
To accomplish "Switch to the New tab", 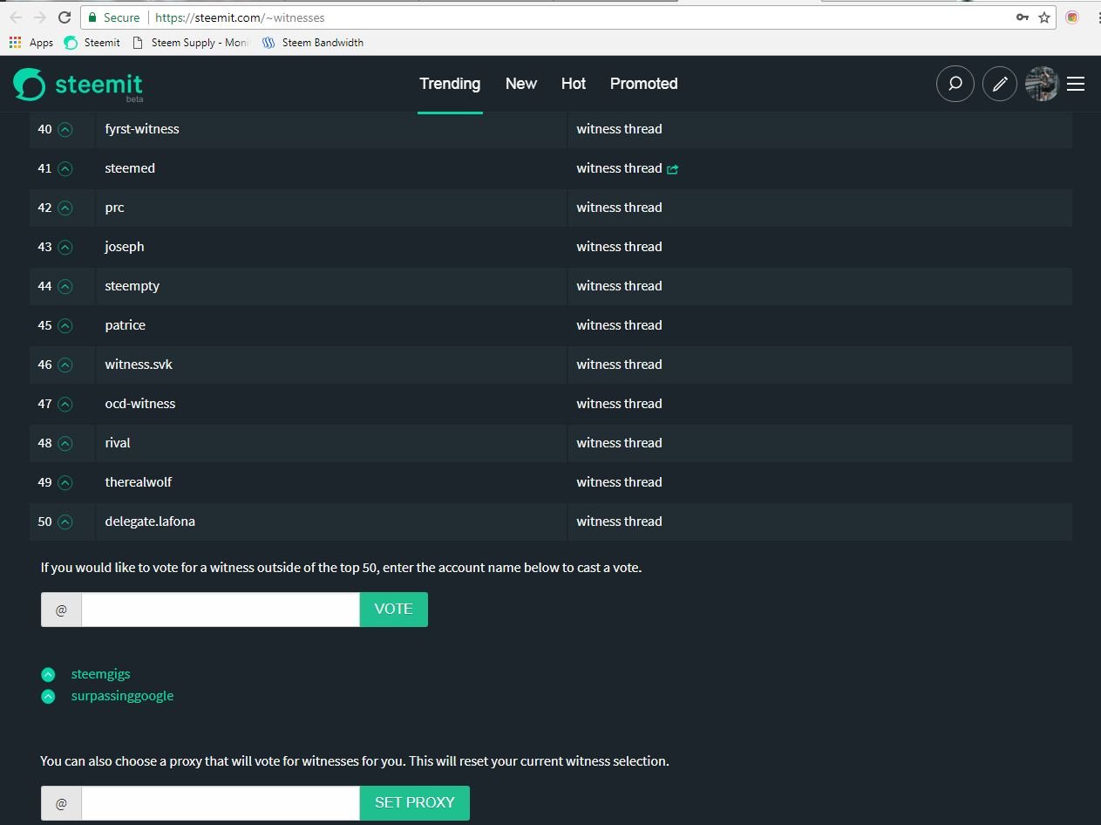I will pyautogui.click(x=521, y=84).
